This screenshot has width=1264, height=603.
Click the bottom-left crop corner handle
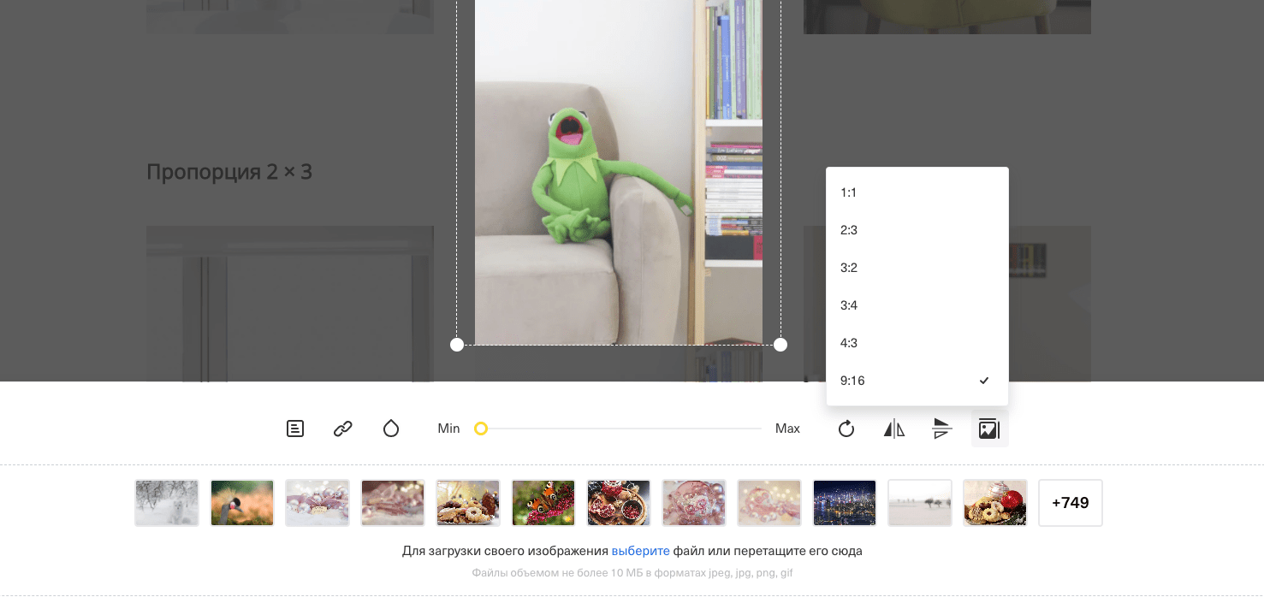click(x=457, y=345)
